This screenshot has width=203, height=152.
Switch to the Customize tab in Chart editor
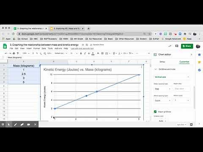coord(184,62)
